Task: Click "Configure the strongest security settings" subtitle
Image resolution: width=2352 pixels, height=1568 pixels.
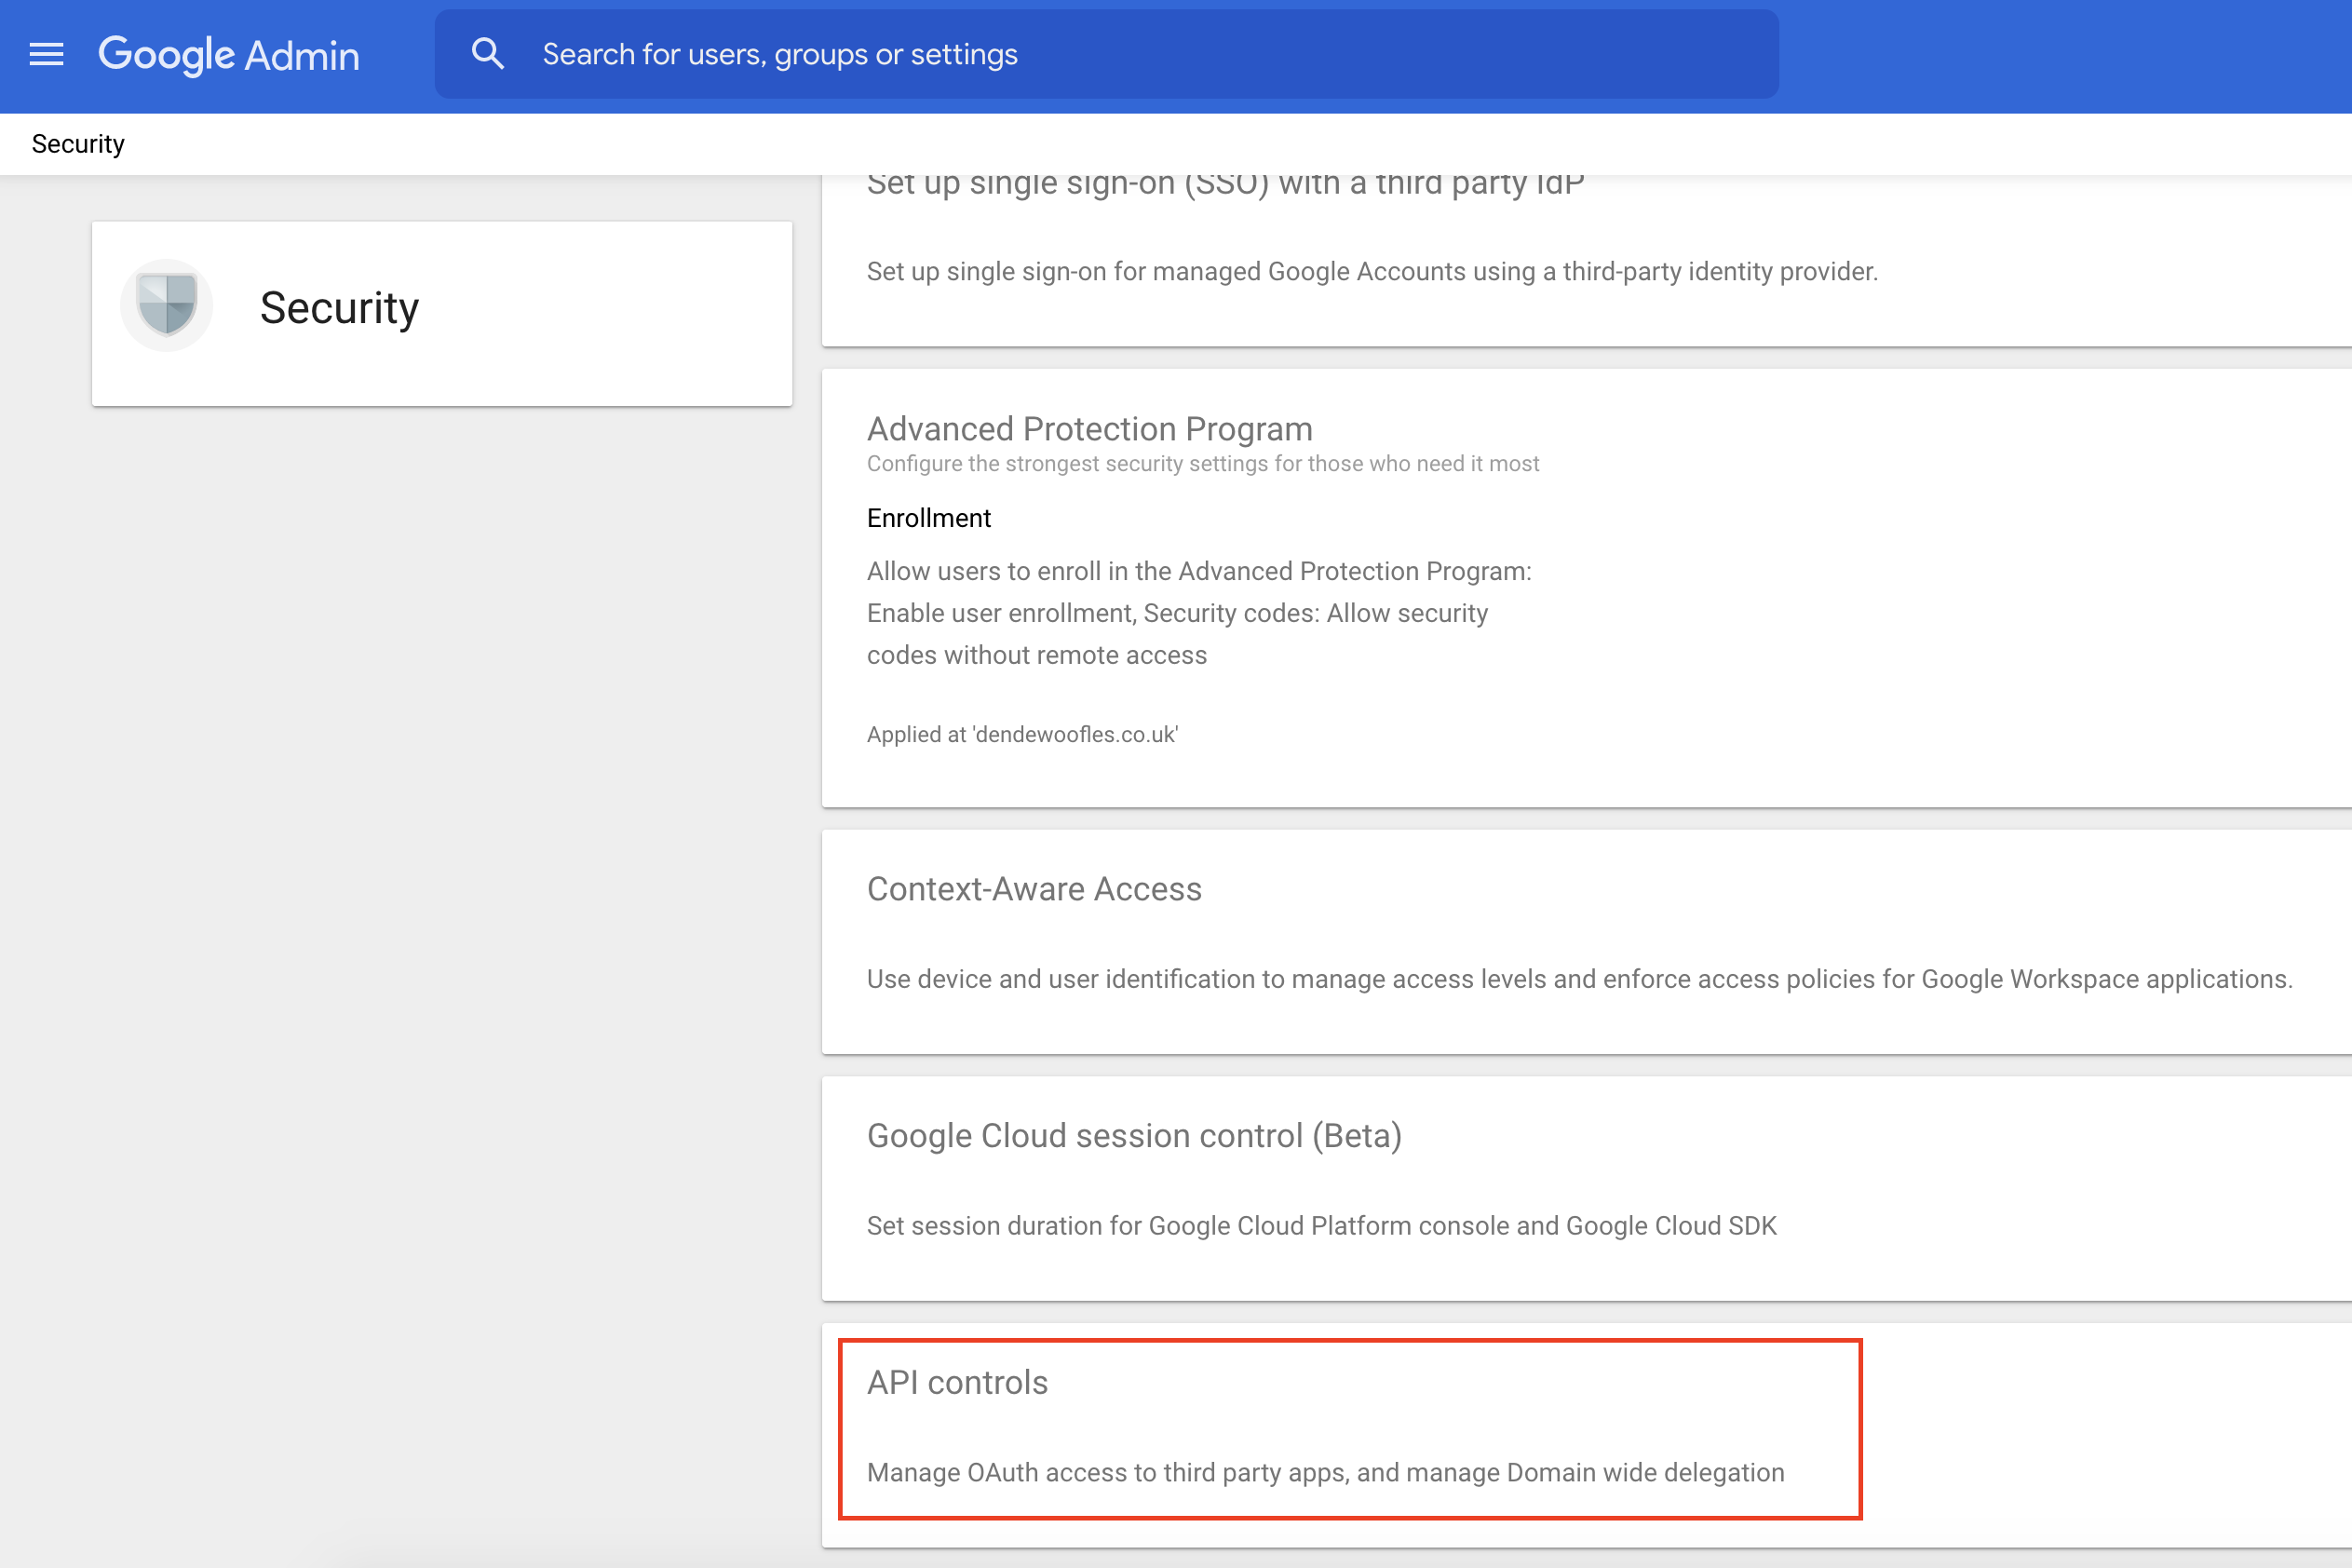Action: pyautogui.click(x=1203, y=463)
